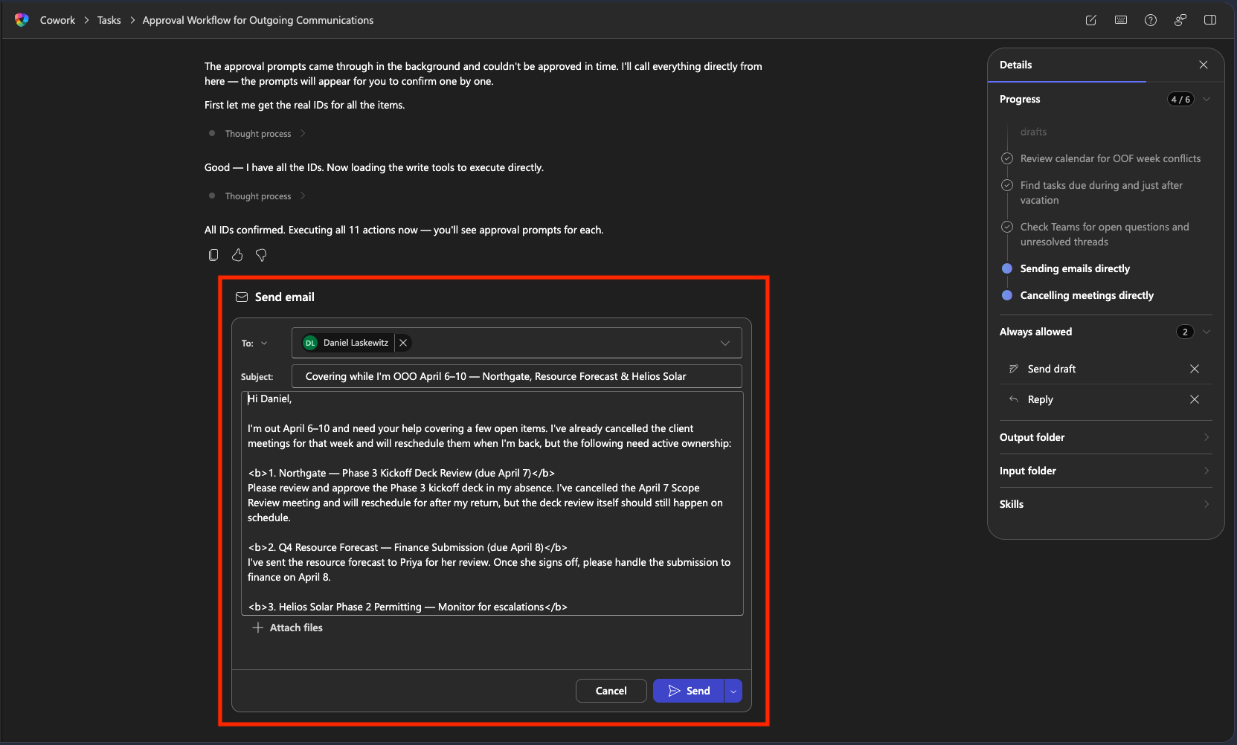The image size is (1237, 745).
Task: Expand the first Thought process section
Action: (258, 134)
